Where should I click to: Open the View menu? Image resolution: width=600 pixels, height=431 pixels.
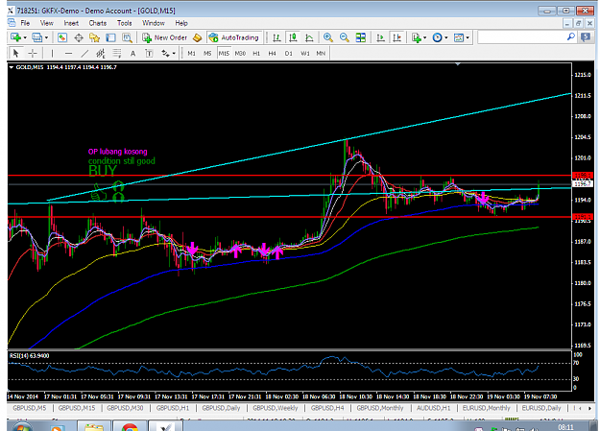47,23
